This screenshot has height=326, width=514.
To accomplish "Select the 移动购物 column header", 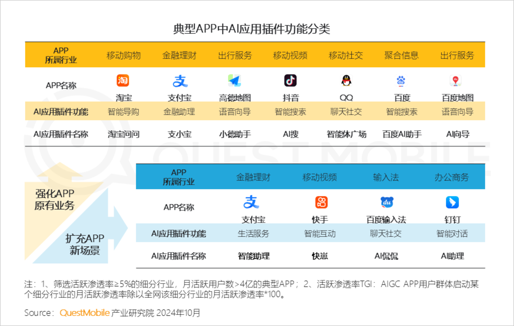I will [124, 56].
